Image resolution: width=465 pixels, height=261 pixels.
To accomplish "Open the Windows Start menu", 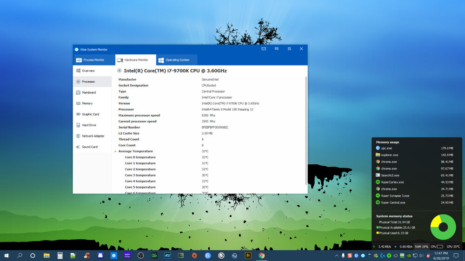I will 7,255.
